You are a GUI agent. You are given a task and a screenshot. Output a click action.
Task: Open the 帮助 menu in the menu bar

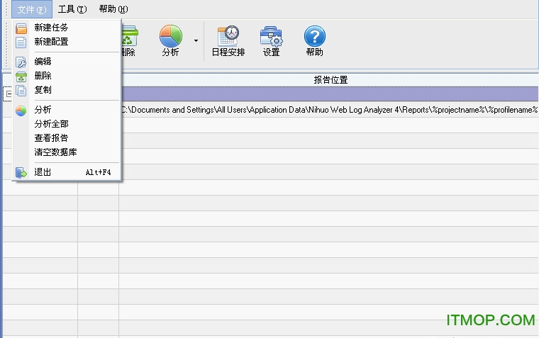tap(113, 9)
